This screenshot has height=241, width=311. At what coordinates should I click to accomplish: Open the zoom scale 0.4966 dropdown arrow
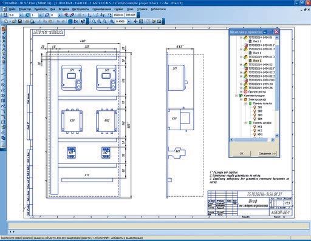129,21
